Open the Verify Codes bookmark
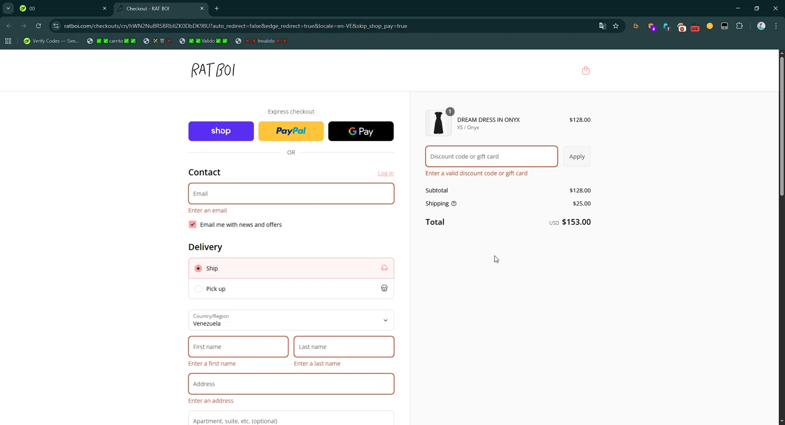Image resolution: width=785 pixels, height=425 pixels. [x=51, y=41]
